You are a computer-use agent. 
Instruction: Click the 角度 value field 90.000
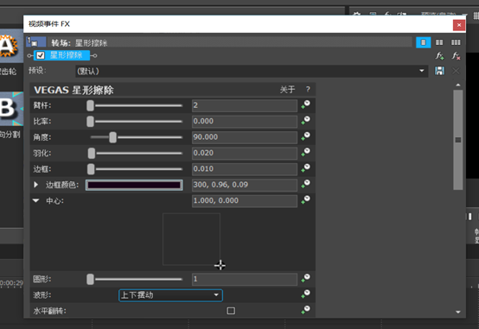pyautogui.click(x=245, y=137)
